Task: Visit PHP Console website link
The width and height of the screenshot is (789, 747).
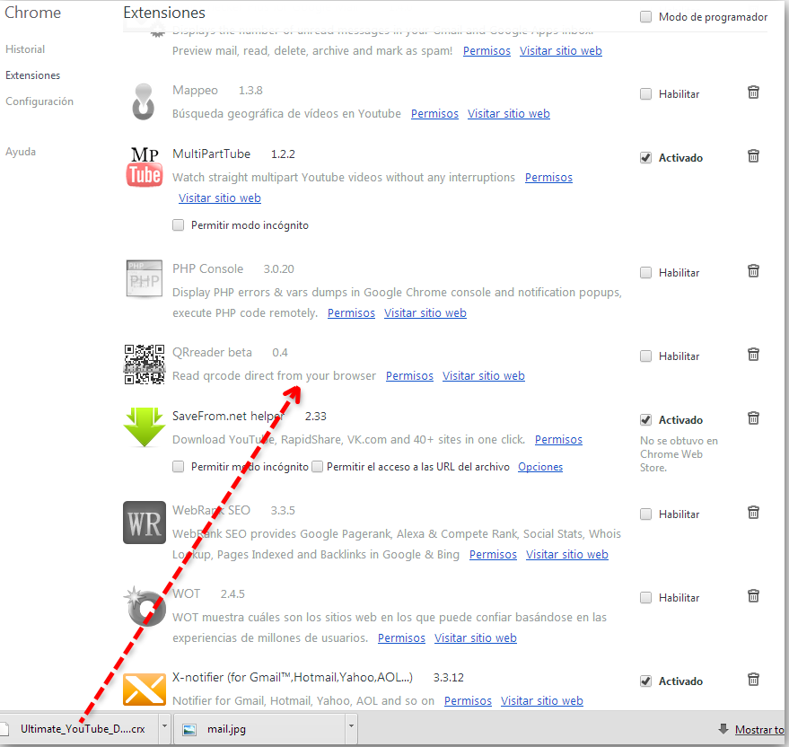Action: 425,313
